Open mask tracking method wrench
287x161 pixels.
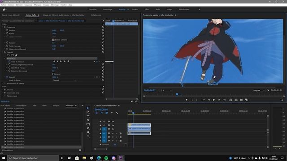(x=68, y=61)
